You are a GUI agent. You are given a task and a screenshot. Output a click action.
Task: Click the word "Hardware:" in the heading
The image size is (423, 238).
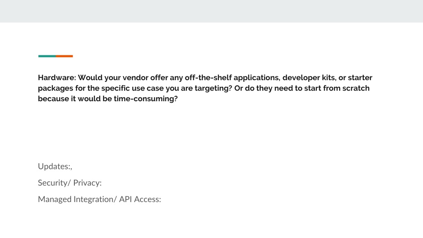coord(57,78)
